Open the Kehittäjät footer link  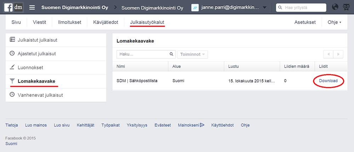pyautogui.click(x=86, y=125)
